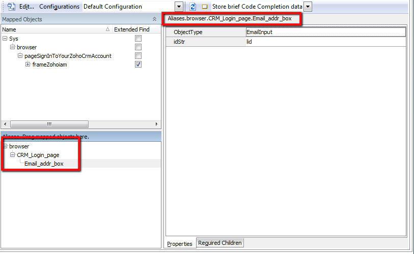The image size is (414, 254).
Task: Click the ObjectType property name
Action: (x=188, y=32)
